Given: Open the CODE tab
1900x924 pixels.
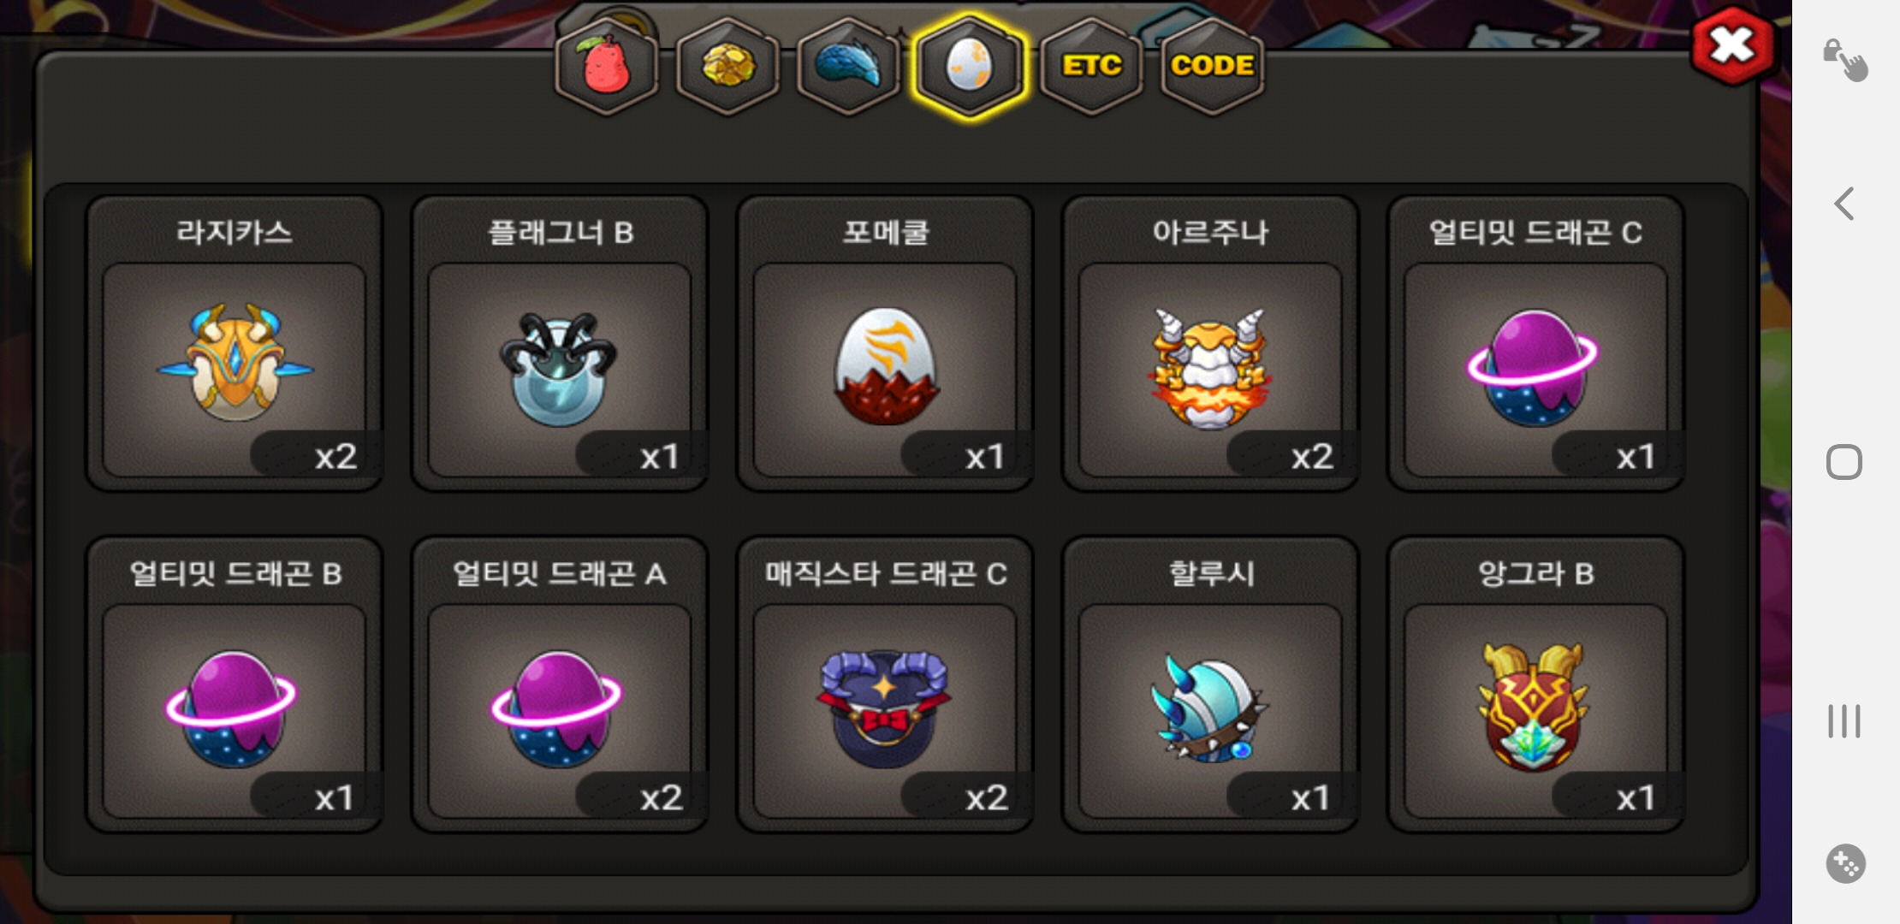Looking at the screenshot, I should click(x=1212, y=66).
